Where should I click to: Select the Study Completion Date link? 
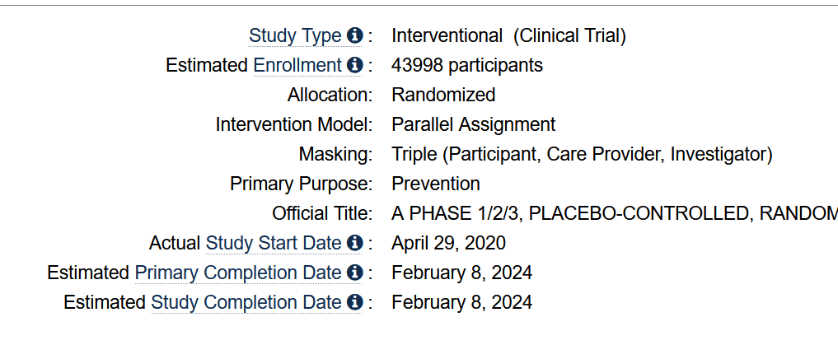246,302
